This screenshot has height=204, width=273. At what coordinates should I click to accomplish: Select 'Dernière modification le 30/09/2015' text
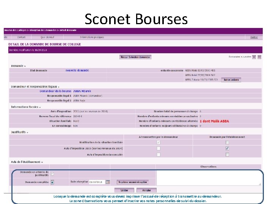[28, 50]
